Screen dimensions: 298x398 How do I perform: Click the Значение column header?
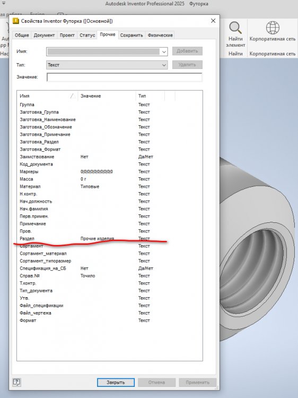(107, 96)
